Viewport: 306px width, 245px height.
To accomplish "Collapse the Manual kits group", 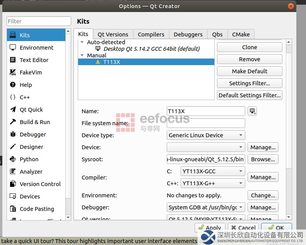I will pos(82,55).
